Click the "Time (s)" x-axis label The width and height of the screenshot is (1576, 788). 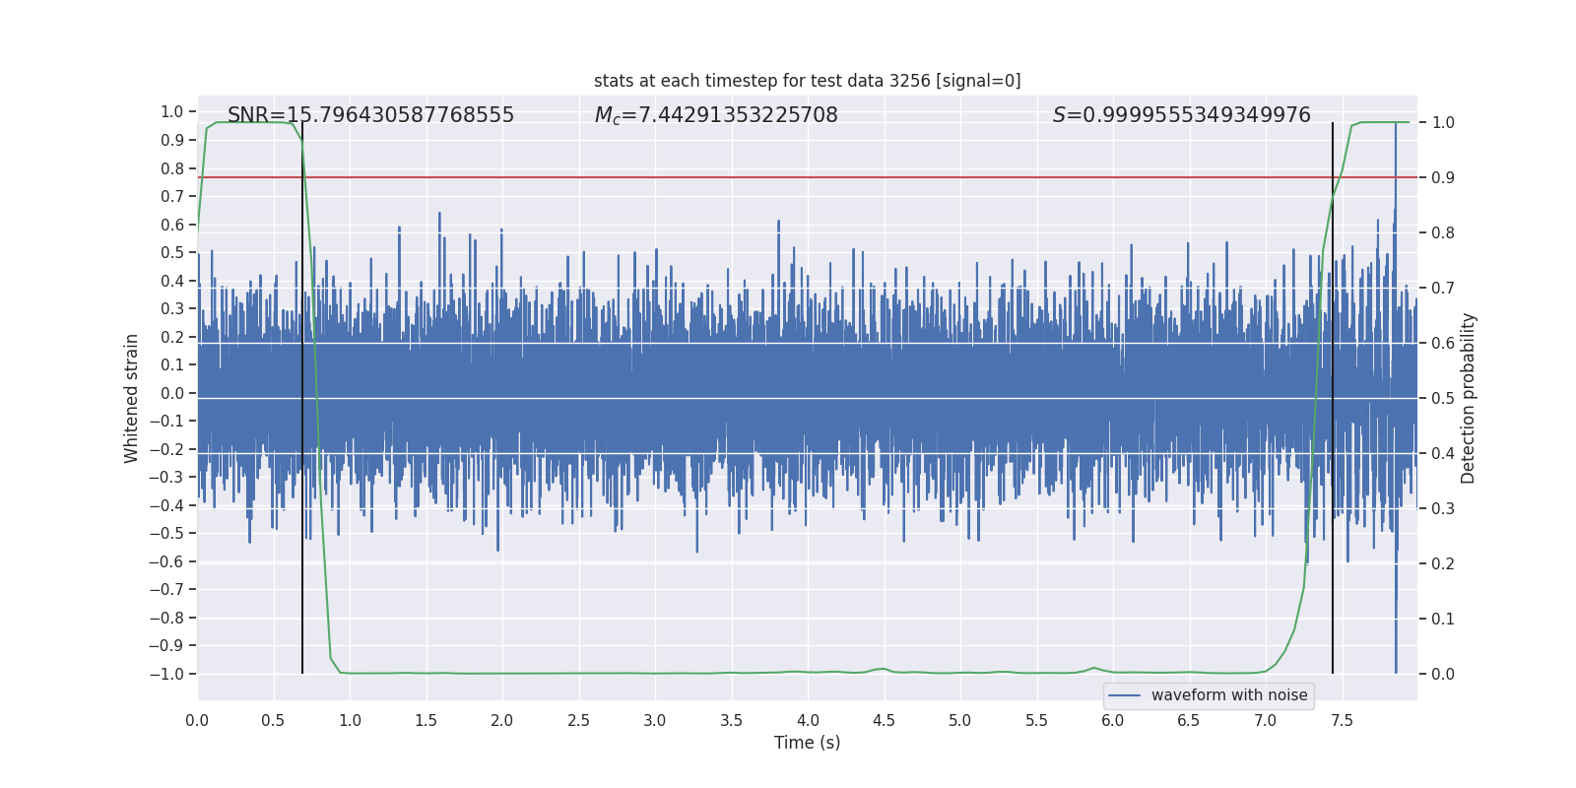click(x=807, y=743)
